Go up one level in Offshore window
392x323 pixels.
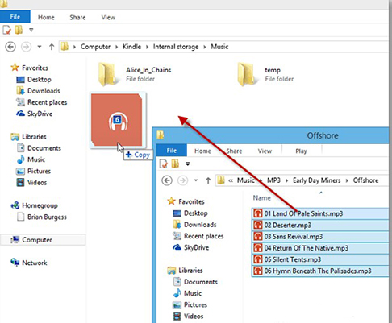click(208, 180)
